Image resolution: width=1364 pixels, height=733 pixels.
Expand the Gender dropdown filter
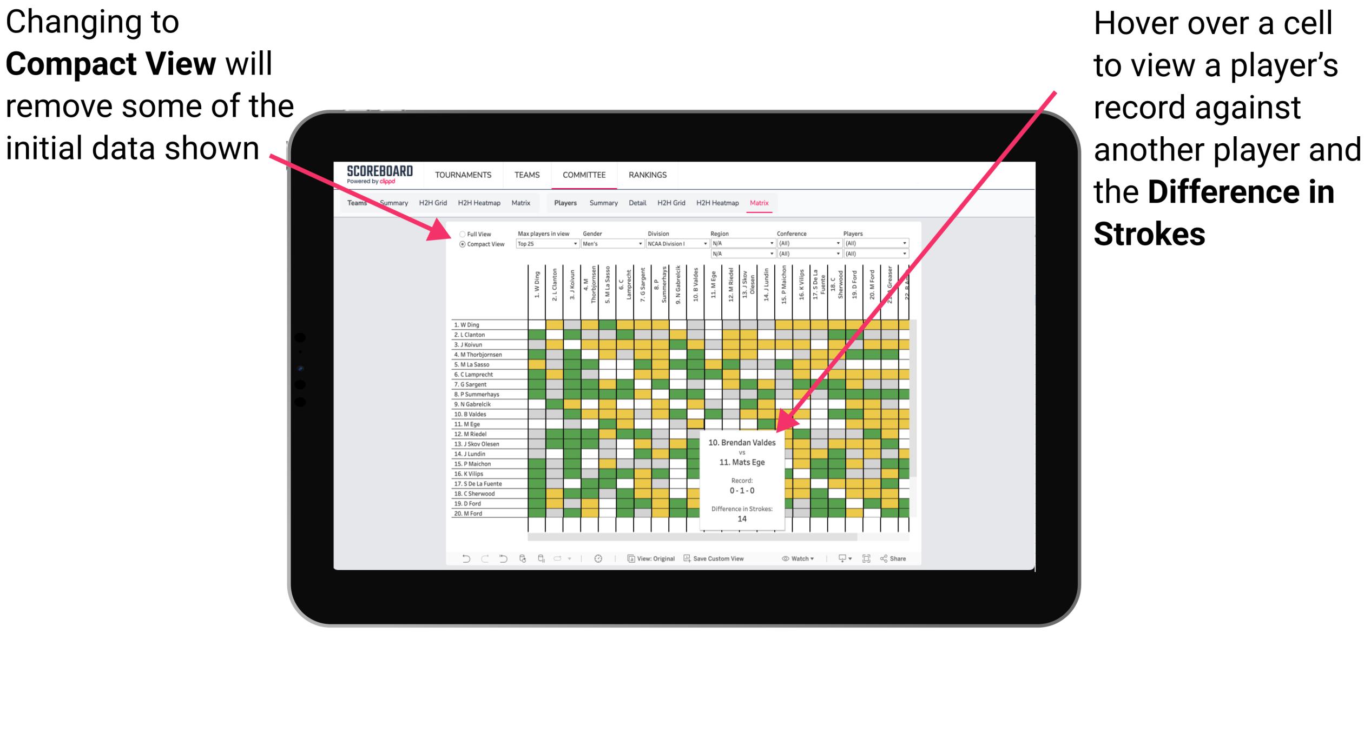pyautogui.click(x=649, y=245)
